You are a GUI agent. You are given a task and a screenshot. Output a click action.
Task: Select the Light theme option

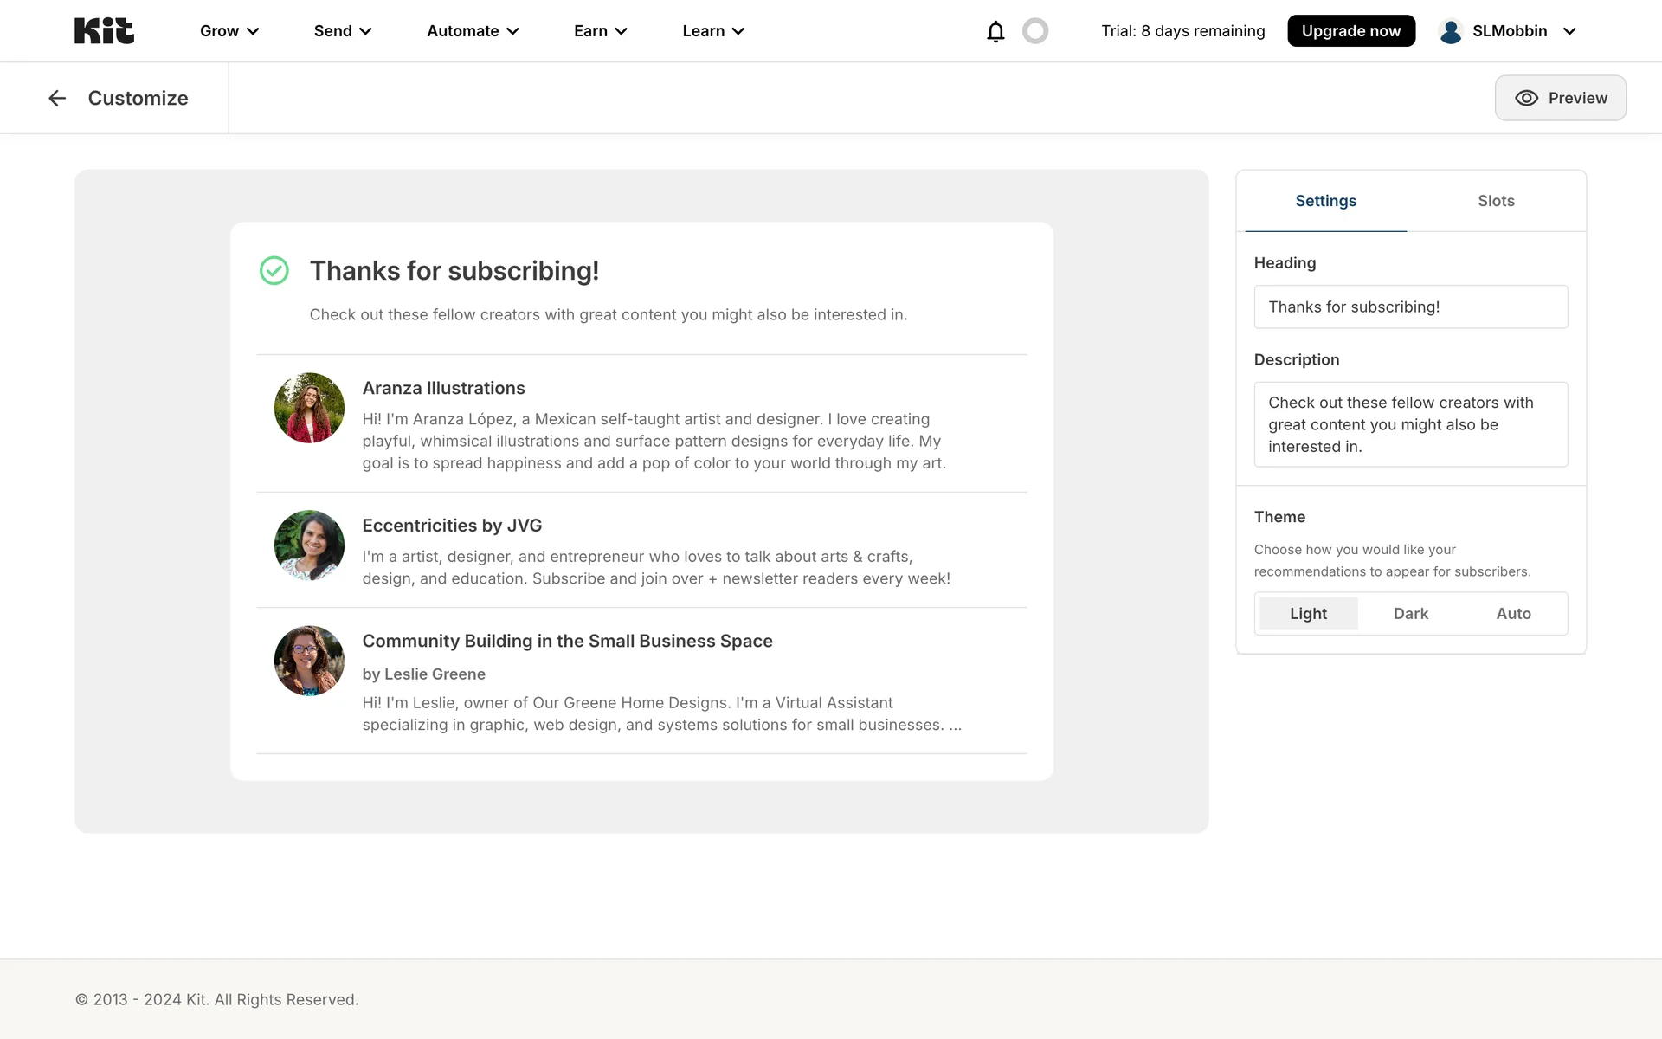(x=1308, y=614)
